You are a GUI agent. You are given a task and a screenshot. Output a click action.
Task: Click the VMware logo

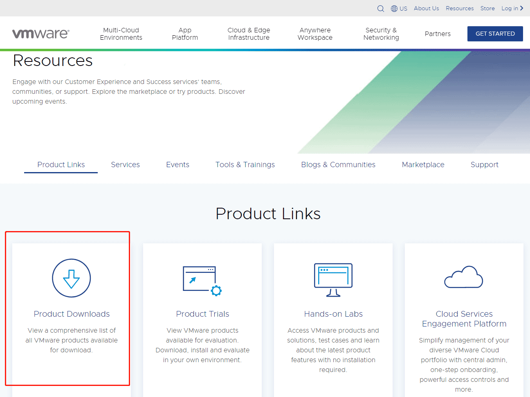pyautogui.click(x=41, y=34)
